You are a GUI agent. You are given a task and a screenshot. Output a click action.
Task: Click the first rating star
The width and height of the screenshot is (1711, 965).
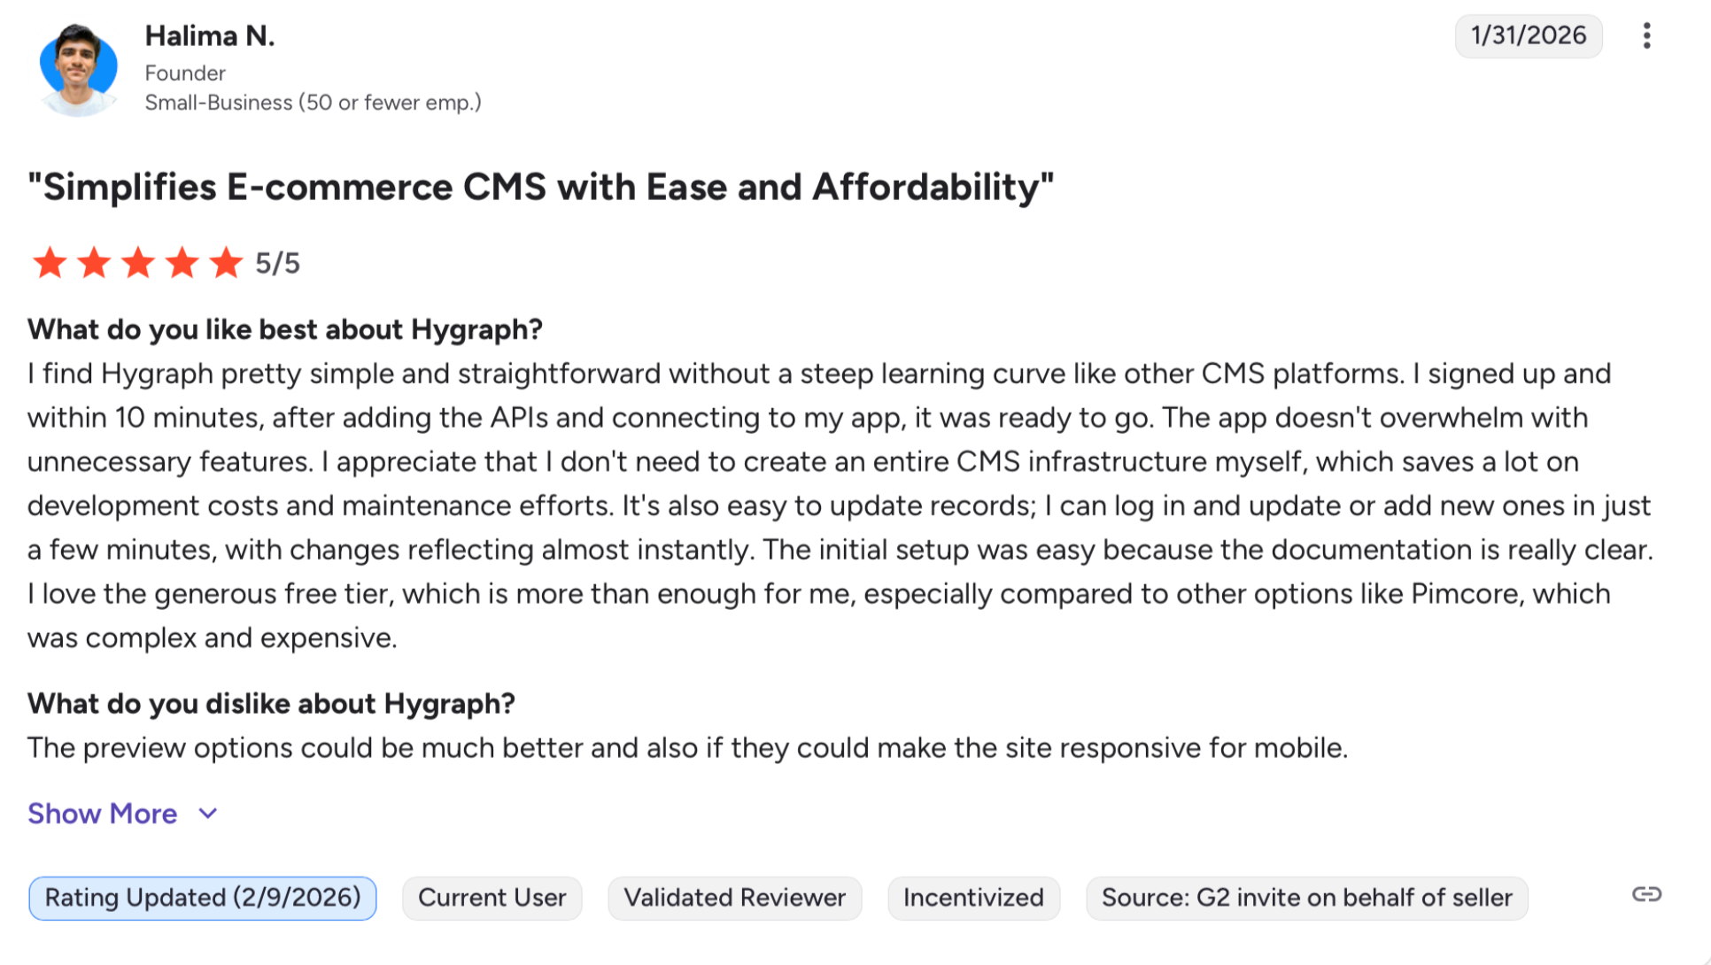tap(50, 263)
